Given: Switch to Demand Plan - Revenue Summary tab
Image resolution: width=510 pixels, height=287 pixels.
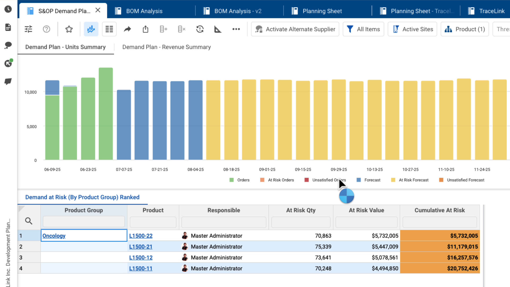Looking at the screenshot, I should pyautogui.click(x=167, y=47).
